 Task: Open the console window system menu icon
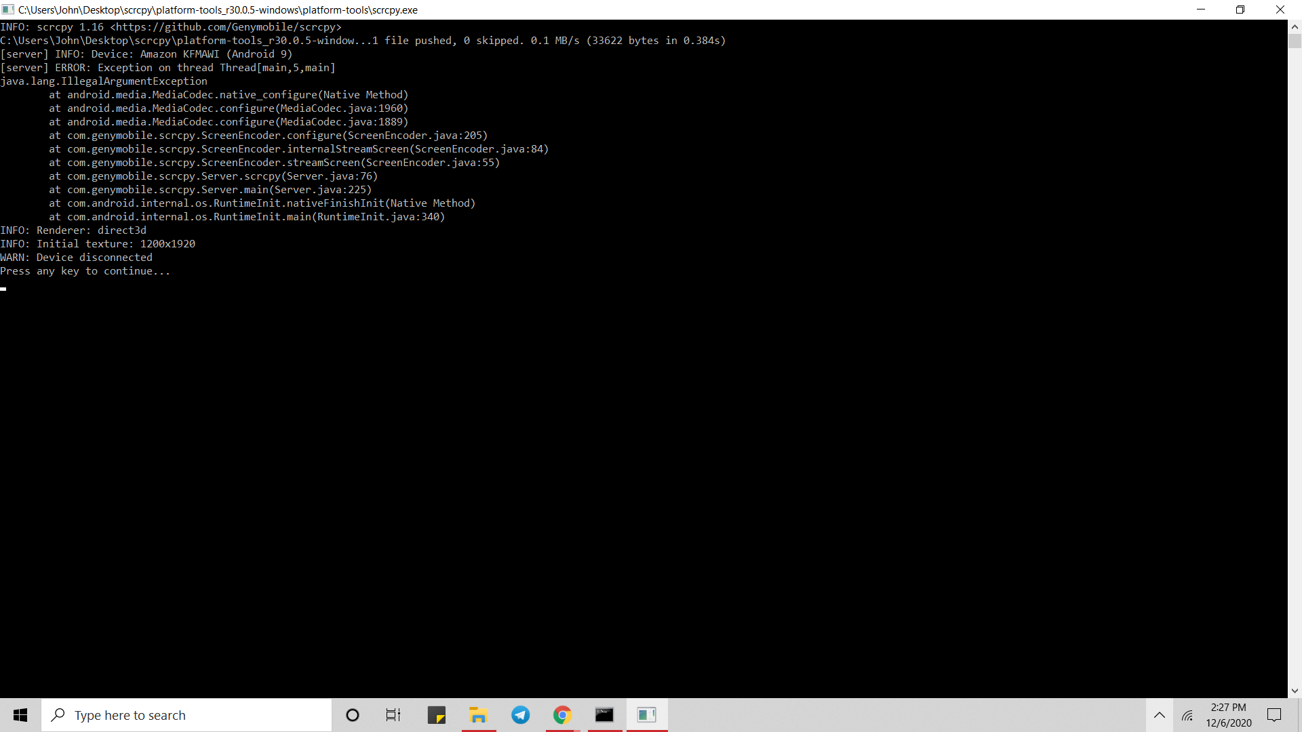tap(8, 9)
